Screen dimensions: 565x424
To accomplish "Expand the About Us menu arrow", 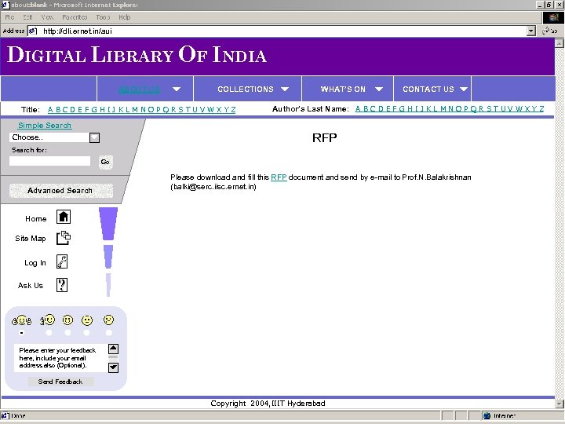I will 177,89.
